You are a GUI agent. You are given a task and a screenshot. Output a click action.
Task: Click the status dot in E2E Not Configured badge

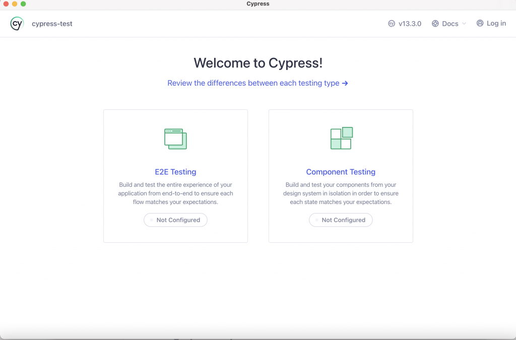click(x=151, y=220)
